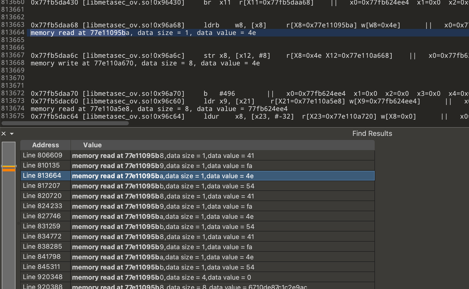Select the Line 806609 find result
The width and height of the screenshot is (469, 289).
(42, 155)
